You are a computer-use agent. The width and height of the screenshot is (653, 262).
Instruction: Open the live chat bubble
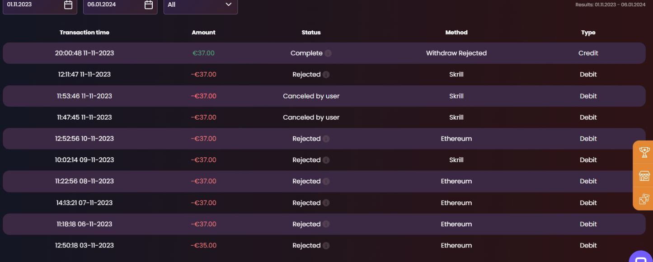pos(641,258)
